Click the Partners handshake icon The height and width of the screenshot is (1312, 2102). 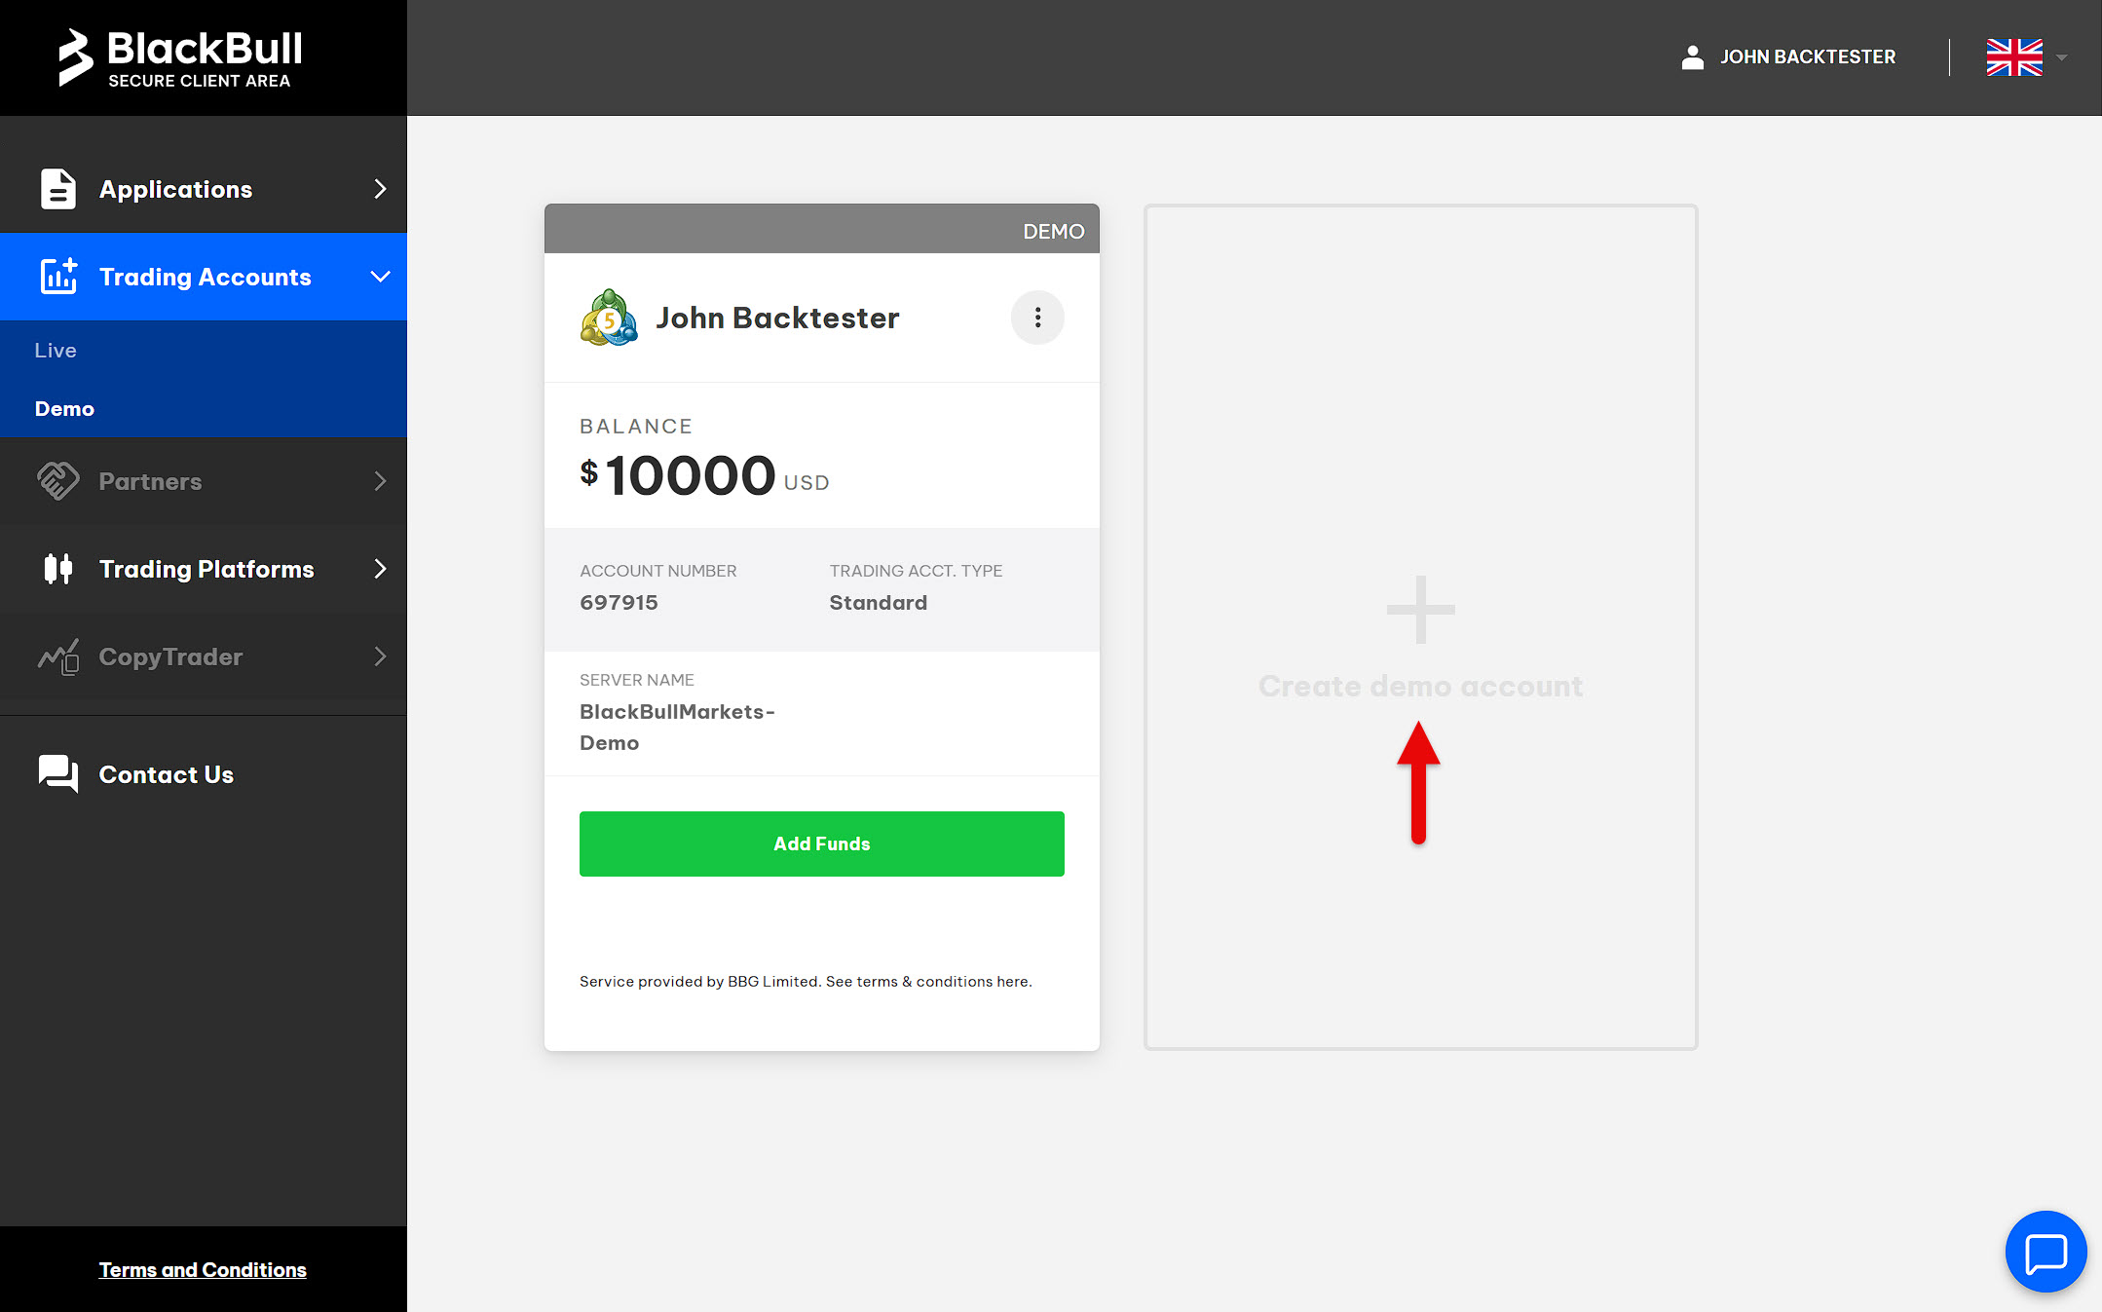pos(57,481)
